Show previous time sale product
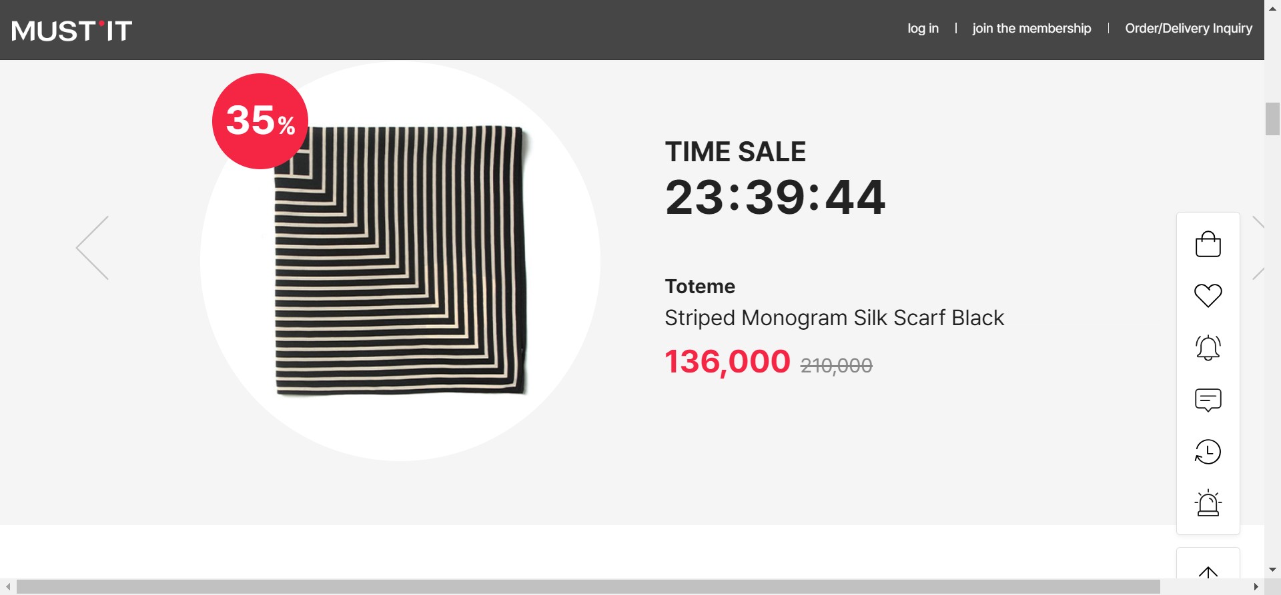Viewport: 1281px width, 595px height. (x=93, y=248)
